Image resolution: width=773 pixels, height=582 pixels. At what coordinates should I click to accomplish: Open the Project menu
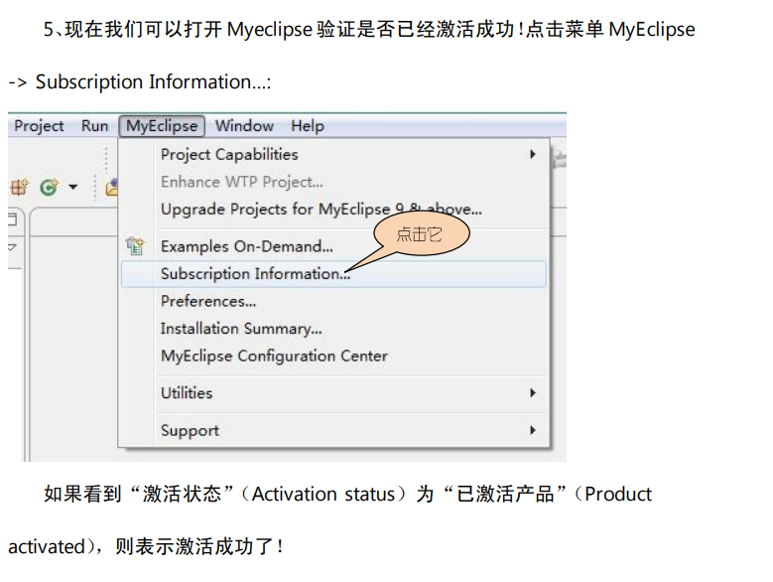click(39, 126)
